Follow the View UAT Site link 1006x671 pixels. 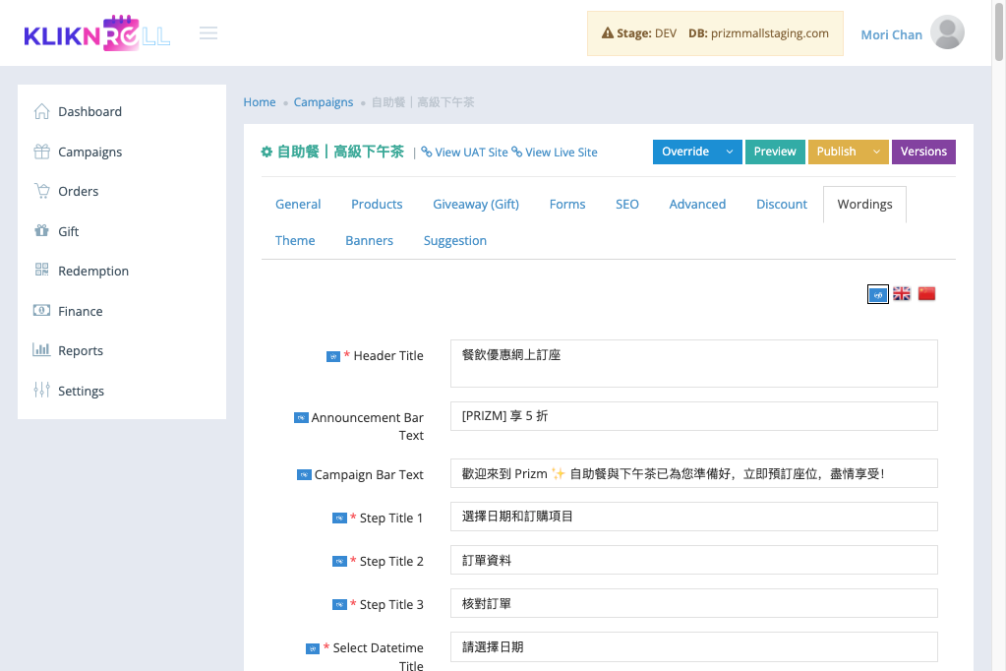[472, 152]
